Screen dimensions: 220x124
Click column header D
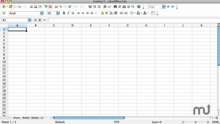[72, 26]
